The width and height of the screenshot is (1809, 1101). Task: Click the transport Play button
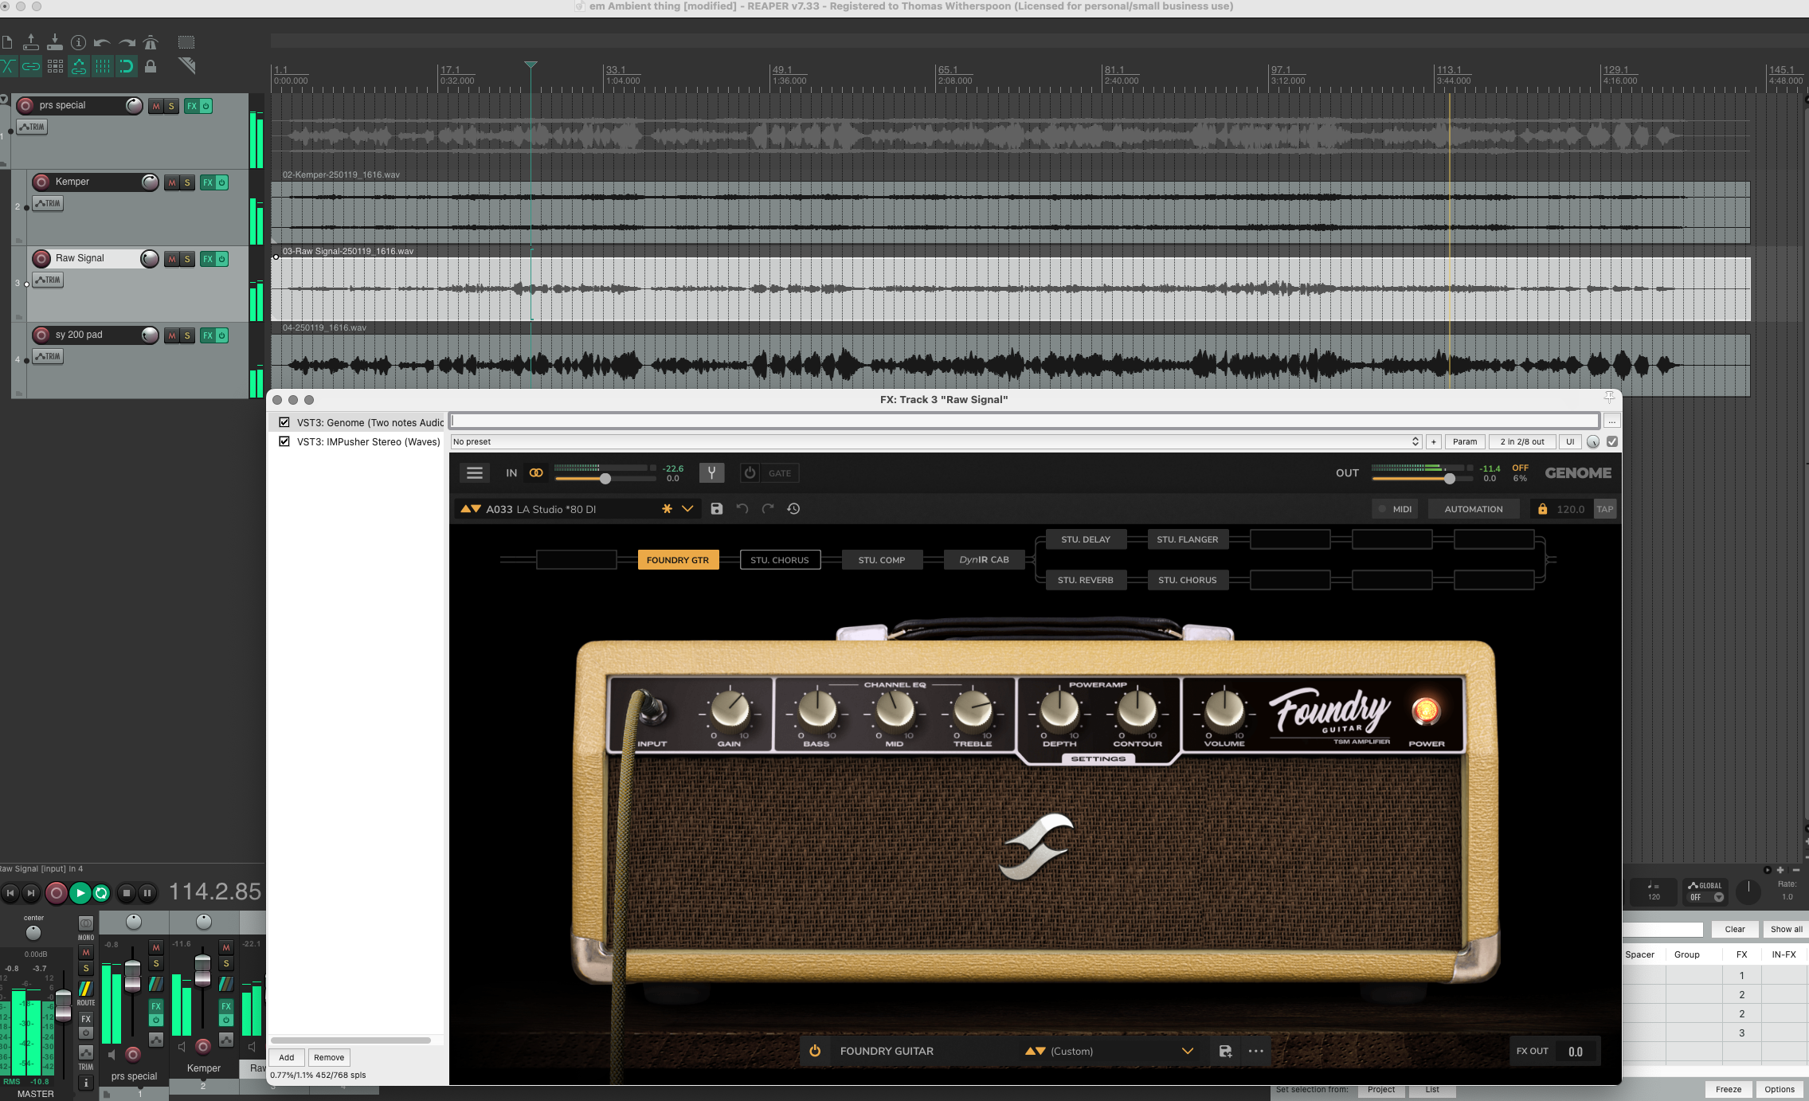pos(80,893)
